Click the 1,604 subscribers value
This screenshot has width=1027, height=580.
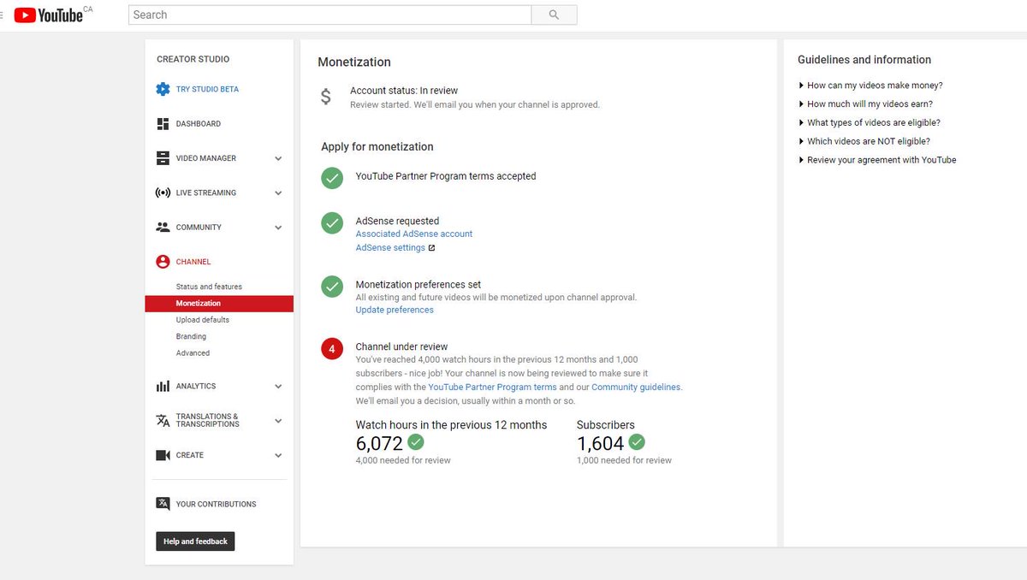[600, 443]
